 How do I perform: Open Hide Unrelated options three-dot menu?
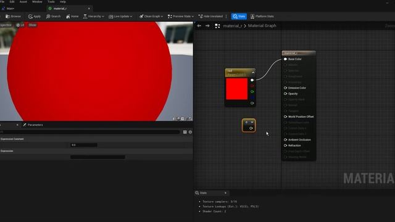click(227, 17)
